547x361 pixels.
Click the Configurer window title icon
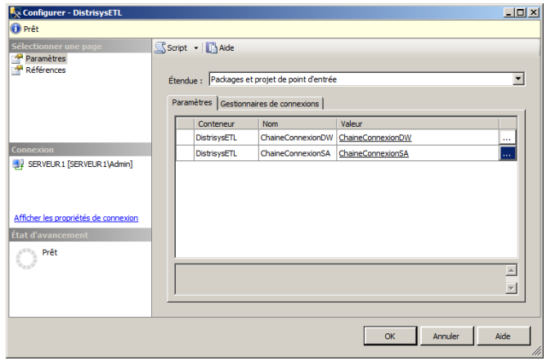9,9
